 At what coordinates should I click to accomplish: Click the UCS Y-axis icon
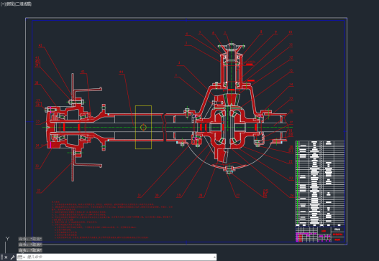[x=7, y=239]
